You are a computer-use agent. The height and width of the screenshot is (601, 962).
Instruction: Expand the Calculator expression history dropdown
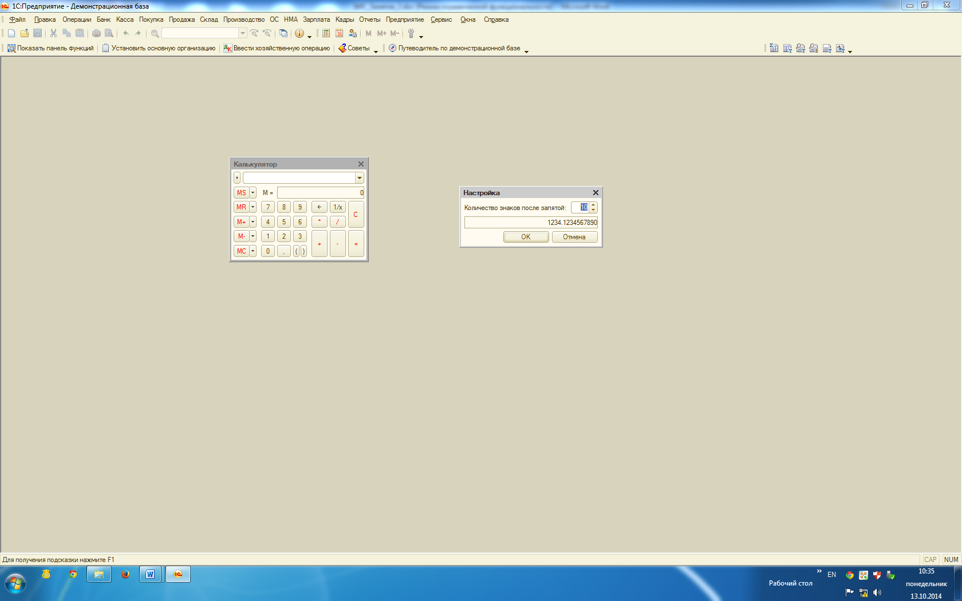(x=360, y=178)
